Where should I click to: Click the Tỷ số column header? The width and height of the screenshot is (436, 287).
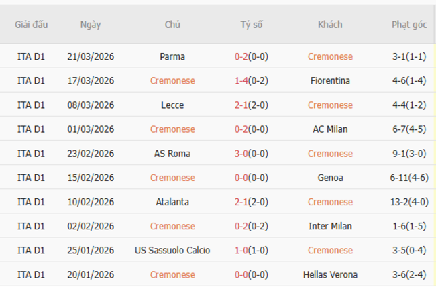(252, 25)
